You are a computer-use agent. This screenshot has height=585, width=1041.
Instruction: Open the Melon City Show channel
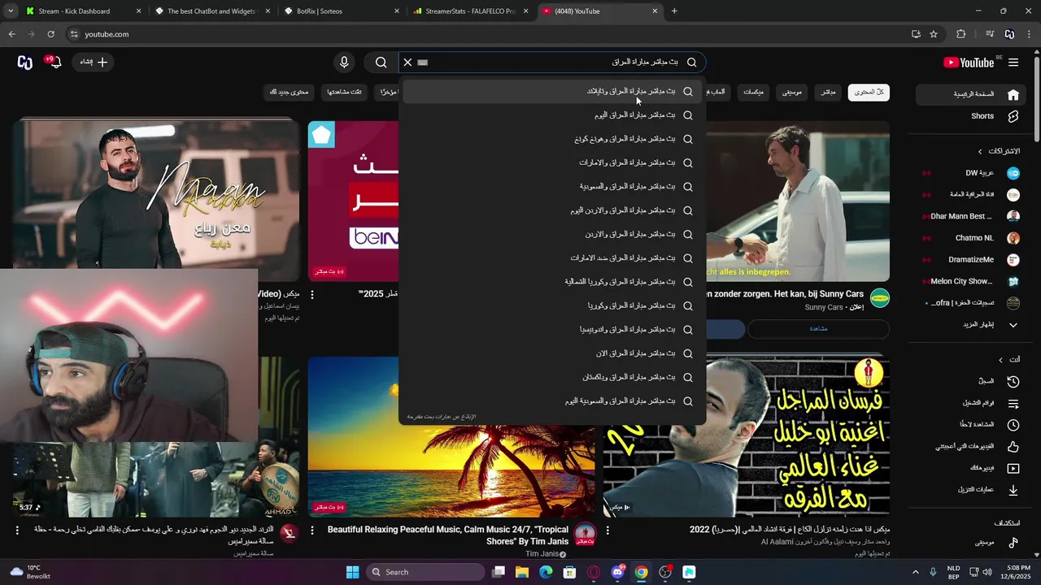click(972, 281)
